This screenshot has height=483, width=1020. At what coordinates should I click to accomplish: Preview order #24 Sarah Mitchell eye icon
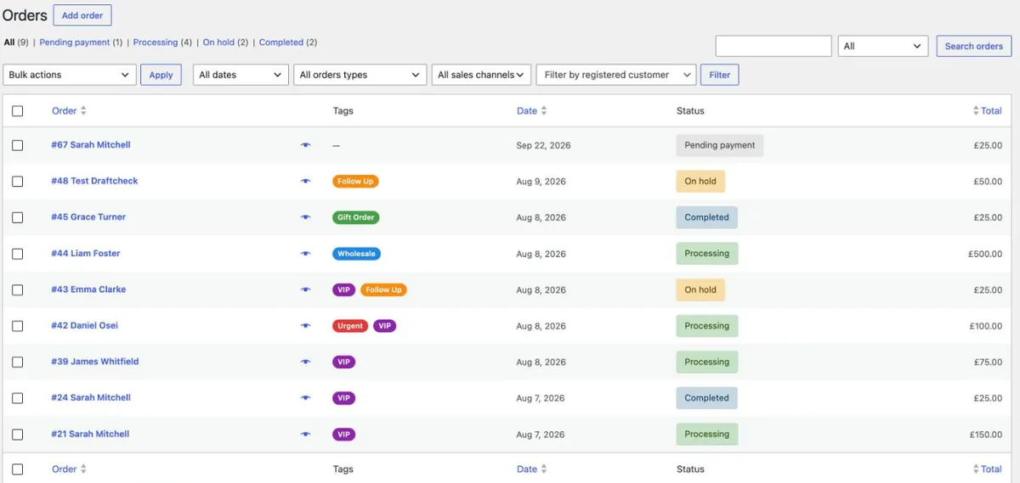coord(306,398)
